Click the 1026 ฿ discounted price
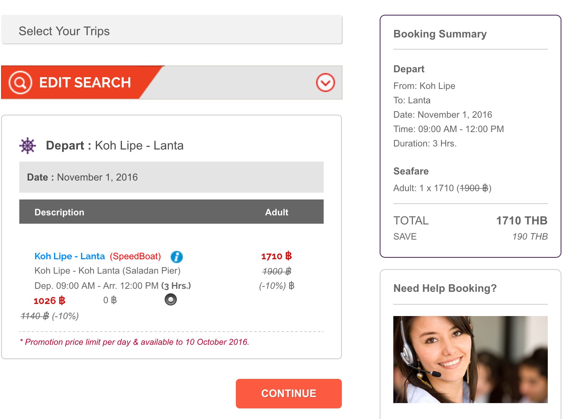Viewport: 572px width, 419px height. coord(50,301)
